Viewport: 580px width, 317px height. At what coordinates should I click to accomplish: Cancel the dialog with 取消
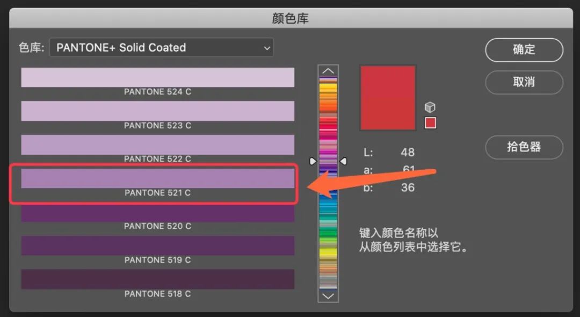tap(524, 82)
